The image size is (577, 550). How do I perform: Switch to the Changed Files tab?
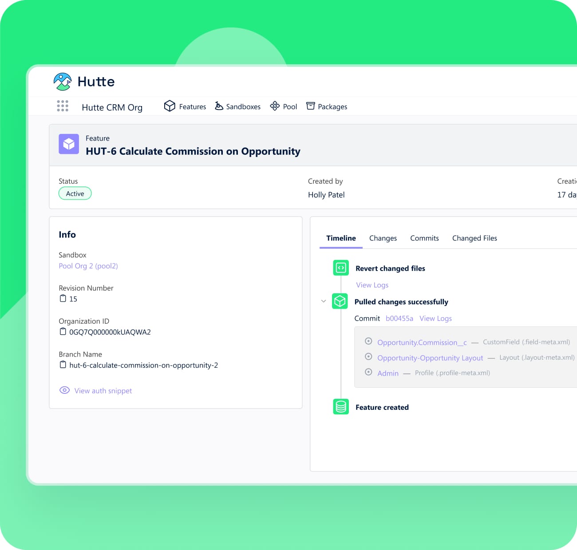point(474,238)
